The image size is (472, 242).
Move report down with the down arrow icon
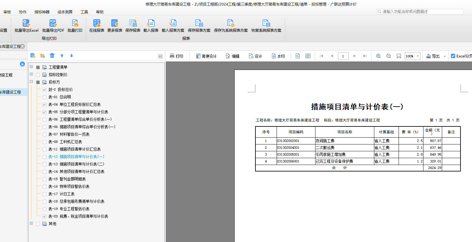(x=72, y=56)
